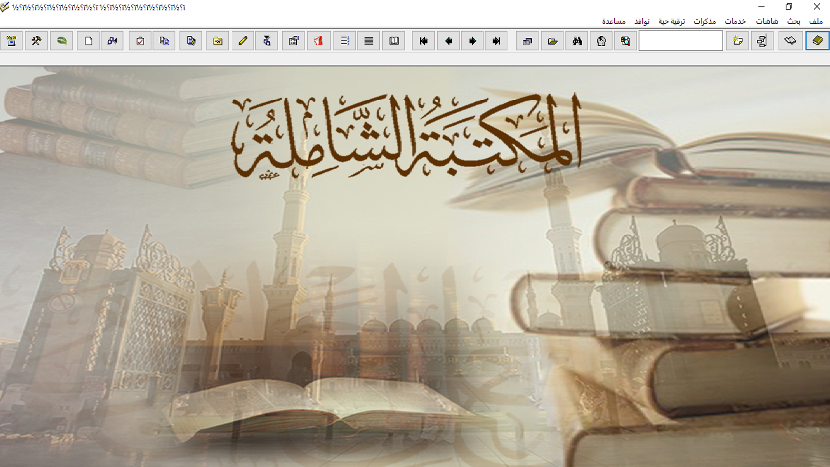
Task: Click the hierarchy tree diagram icon
Action: pos(762,40)
